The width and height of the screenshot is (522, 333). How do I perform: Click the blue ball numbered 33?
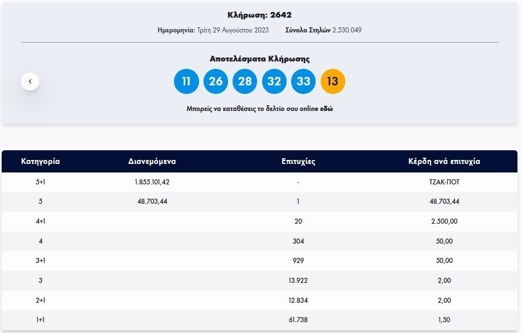[304, 81]
